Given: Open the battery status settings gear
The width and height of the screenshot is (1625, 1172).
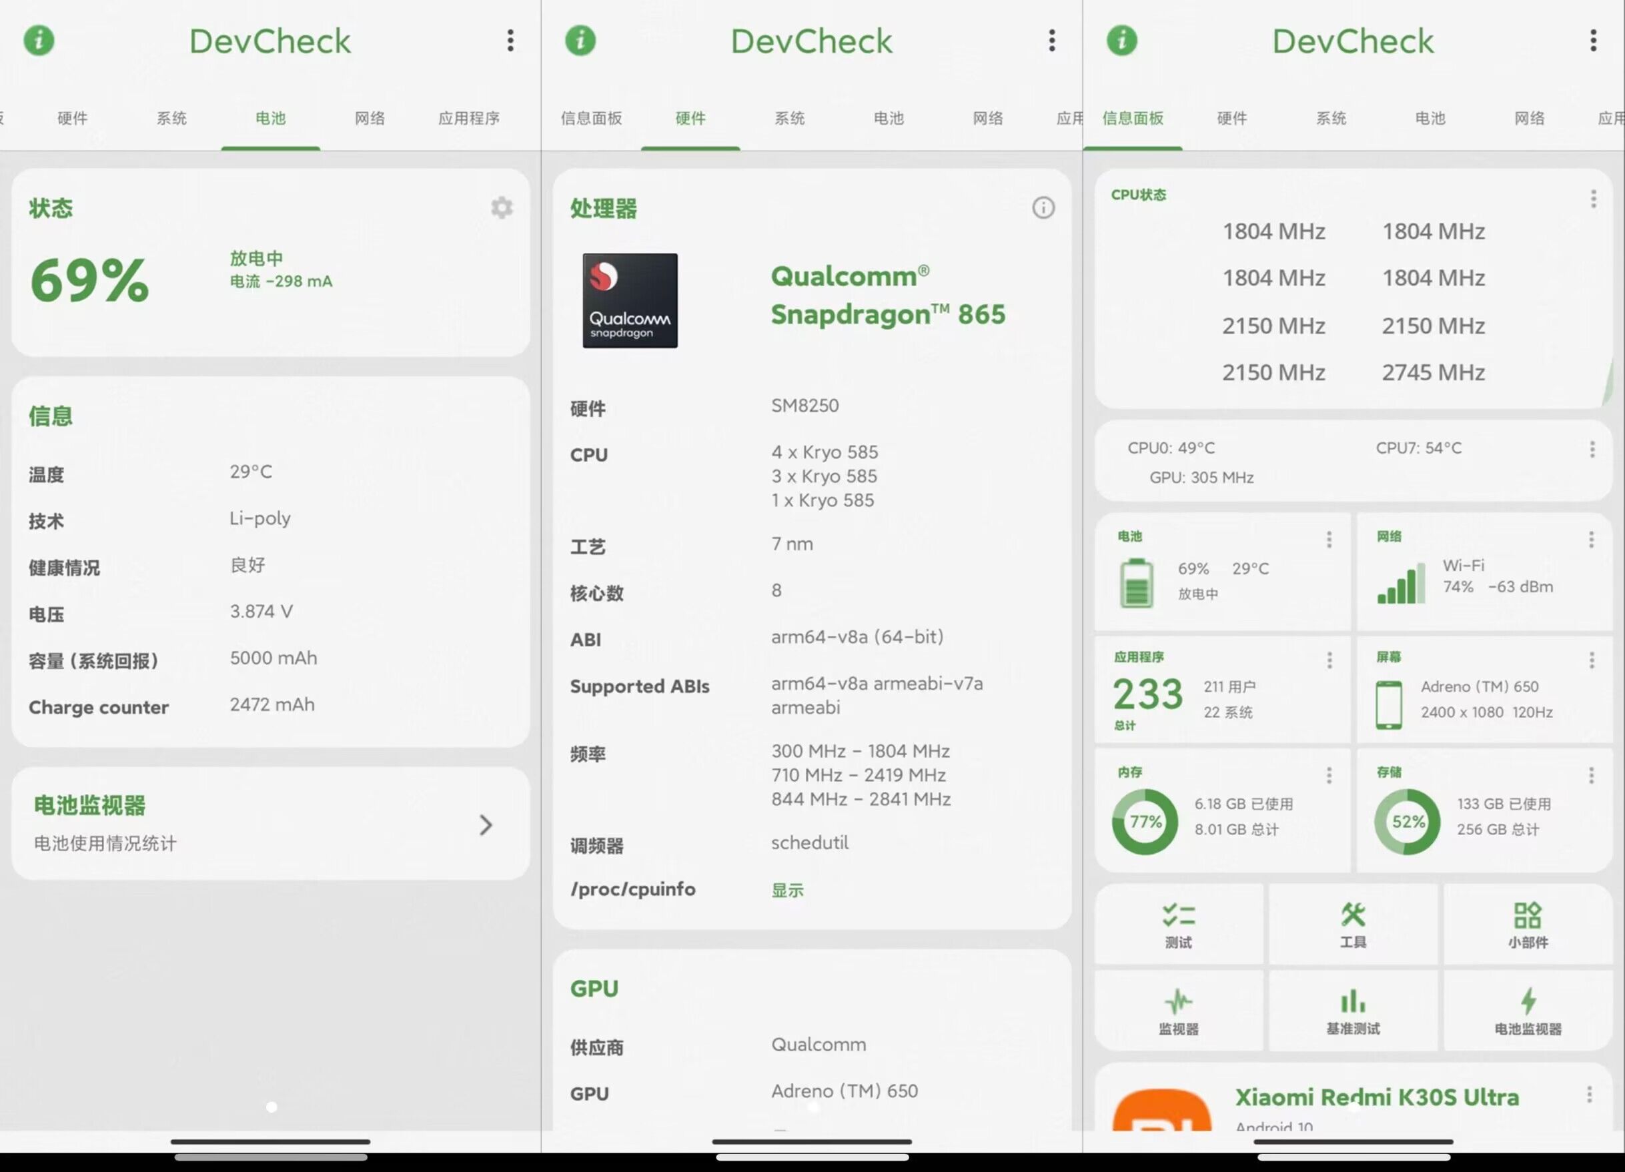Looking at the screenshot, I should tap(502, 207).
